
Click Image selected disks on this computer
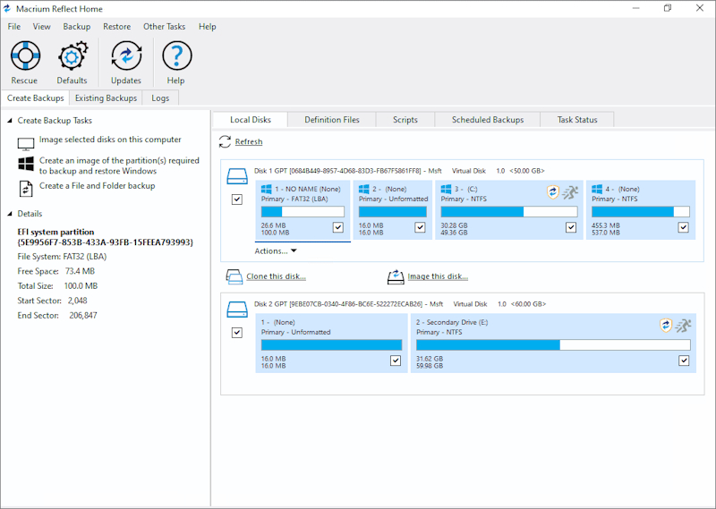tap(109, 140)
